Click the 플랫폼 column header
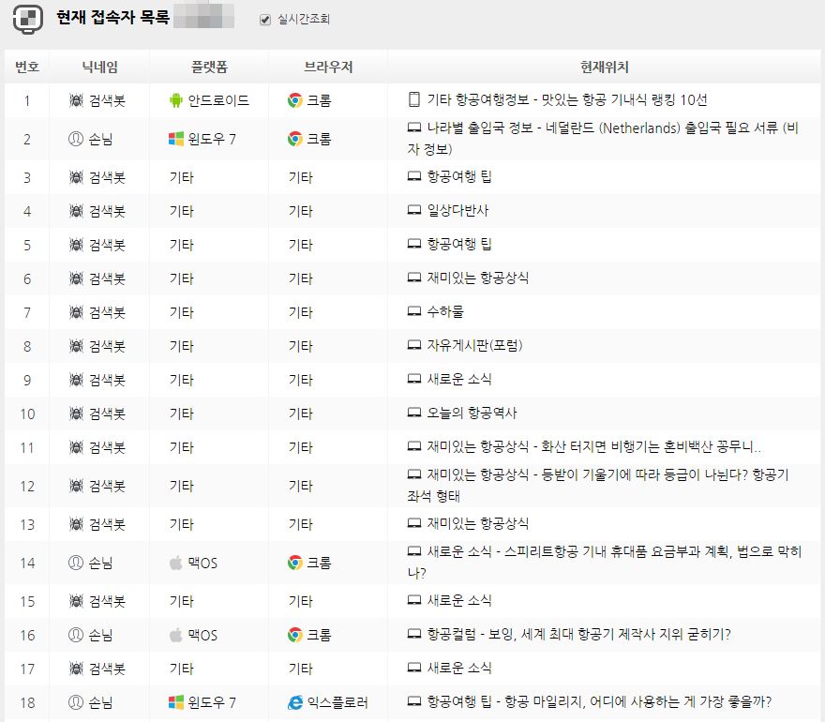The width and height of the screenshot is (825, 722). [x=209, y=67]
